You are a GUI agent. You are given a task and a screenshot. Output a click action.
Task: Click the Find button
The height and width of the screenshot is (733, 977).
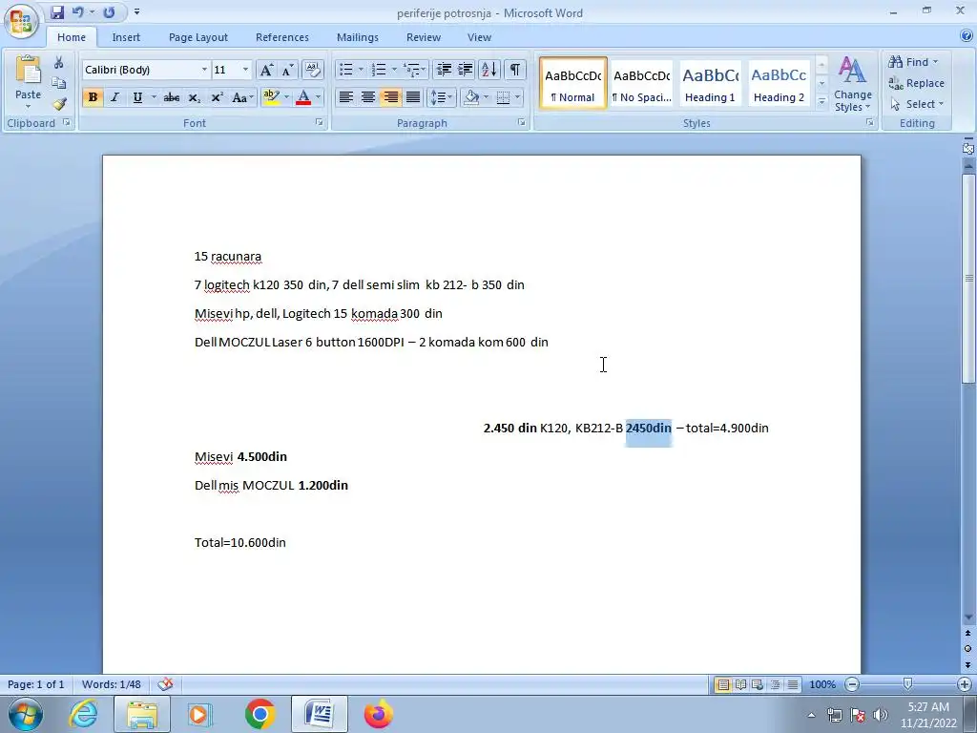913,62
